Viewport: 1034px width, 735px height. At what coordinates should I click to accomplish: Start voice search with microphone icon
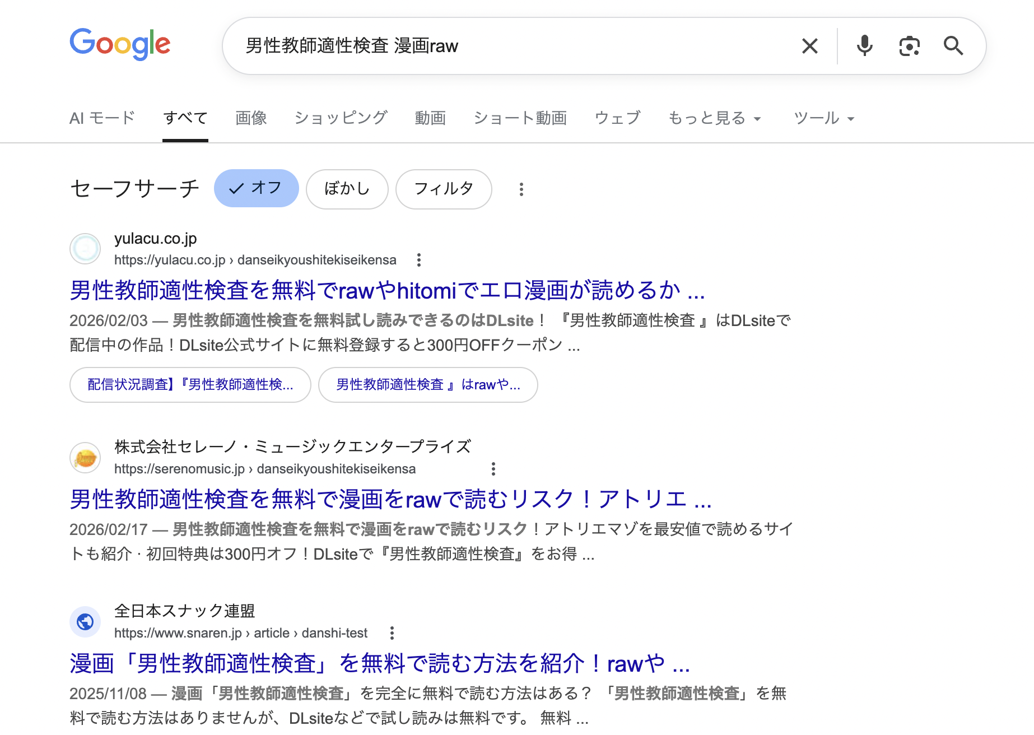tap(864, 46)
